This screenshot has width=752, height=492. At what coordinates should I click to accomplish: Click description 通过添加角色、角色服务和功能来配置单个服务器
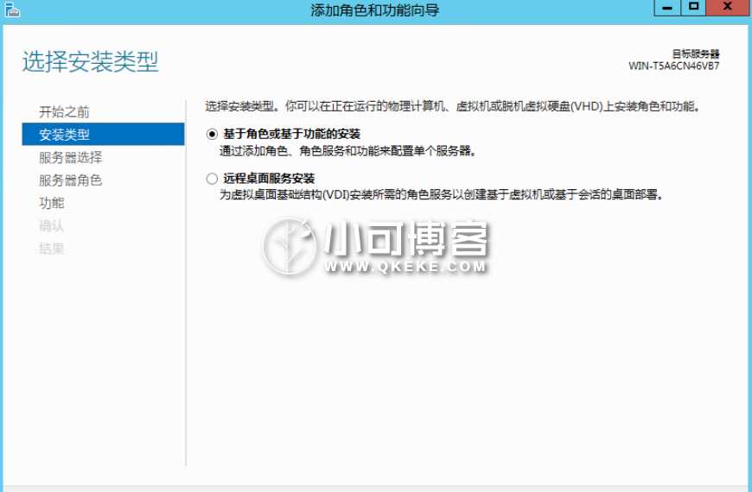347,151
